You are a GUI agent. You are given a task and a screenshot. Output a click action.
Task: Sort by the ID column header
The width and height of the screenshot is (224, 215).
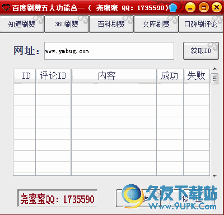pyautogui.click(x=25, y=76)
